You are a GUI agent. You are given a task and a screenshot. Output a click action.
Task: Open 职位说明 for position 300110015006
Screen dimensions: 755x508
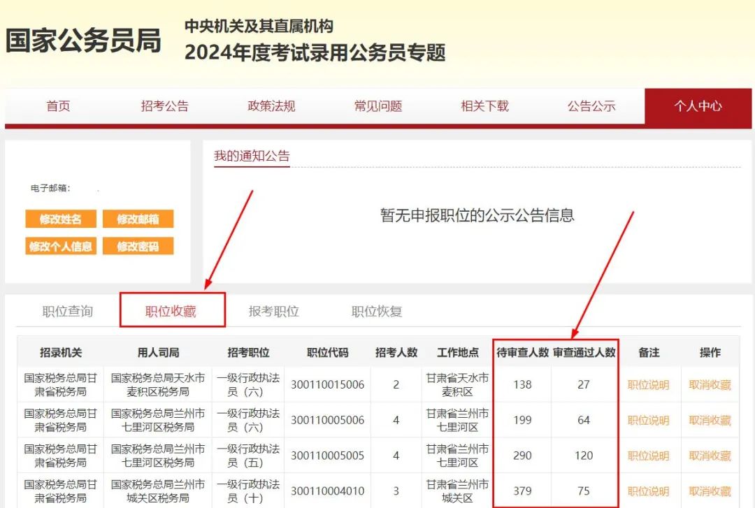(648, 385)
